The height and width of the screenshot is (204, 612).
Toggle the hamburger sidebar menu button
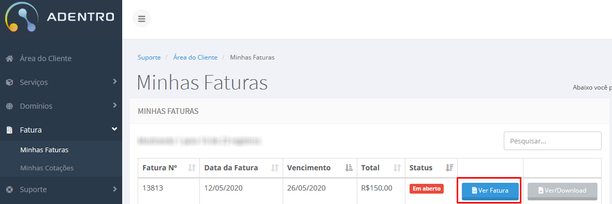pos(142,18)
